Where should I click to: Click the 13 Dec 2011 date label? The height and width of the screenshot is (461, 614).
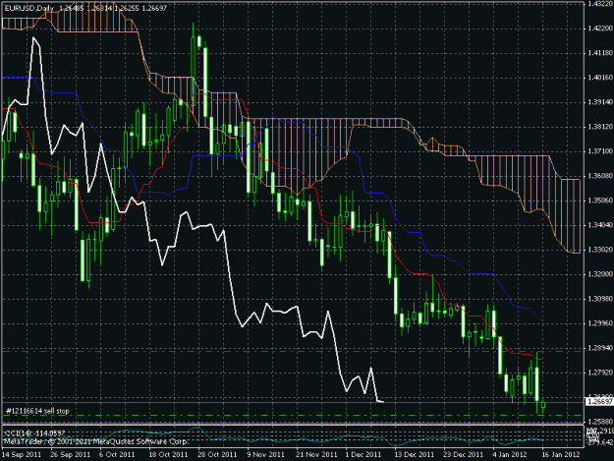(415, 455)
